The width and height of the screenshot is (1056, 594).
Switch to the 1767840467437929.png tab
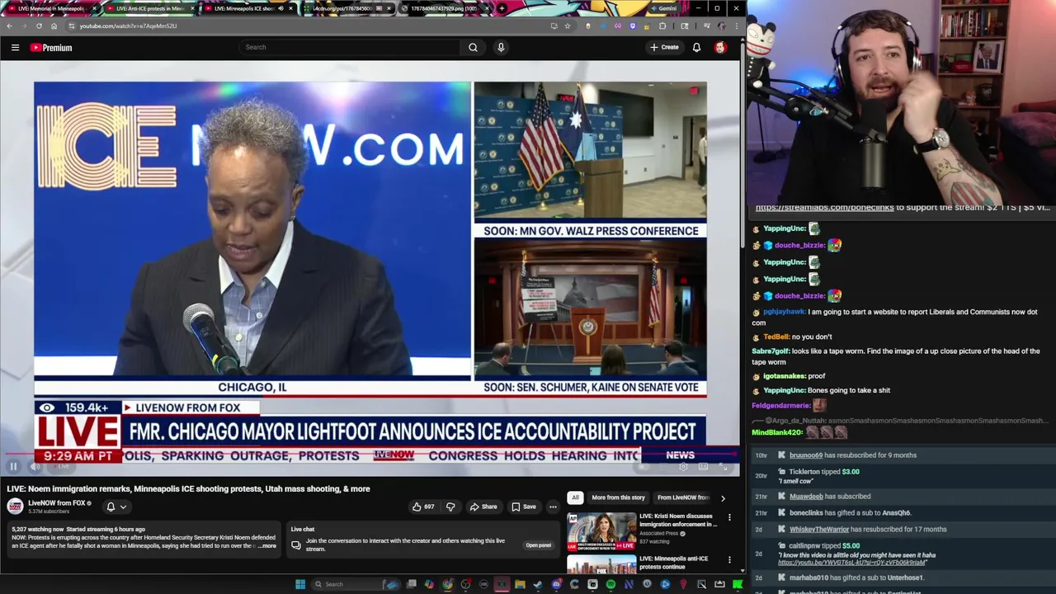tap(445, 8)
